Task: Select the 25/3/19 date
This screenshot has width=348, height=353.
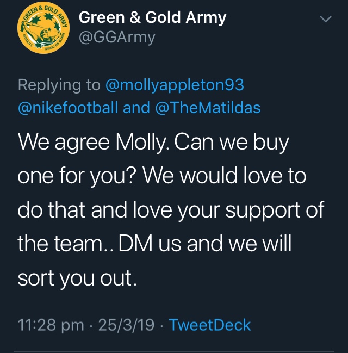Action: tap(127, 325)
